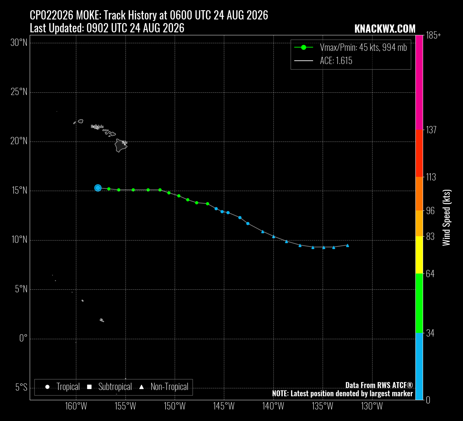463x421 pixels.
Task: Pick the yellow 64–83 colorbar segment
Action: pos(419,255)
